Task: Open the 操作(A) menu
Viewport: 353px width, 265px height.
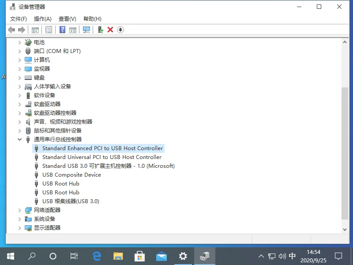Action: [42, 19]
